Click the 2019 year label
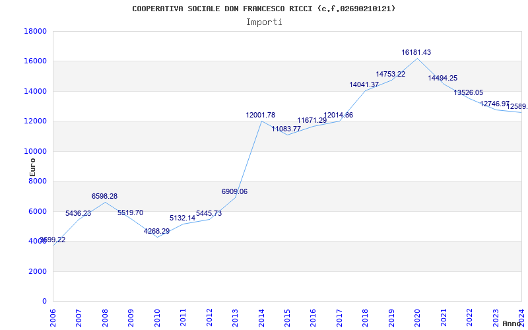This screenshot has height=330, width=528. pyautogui.click(x=391, y=318)
